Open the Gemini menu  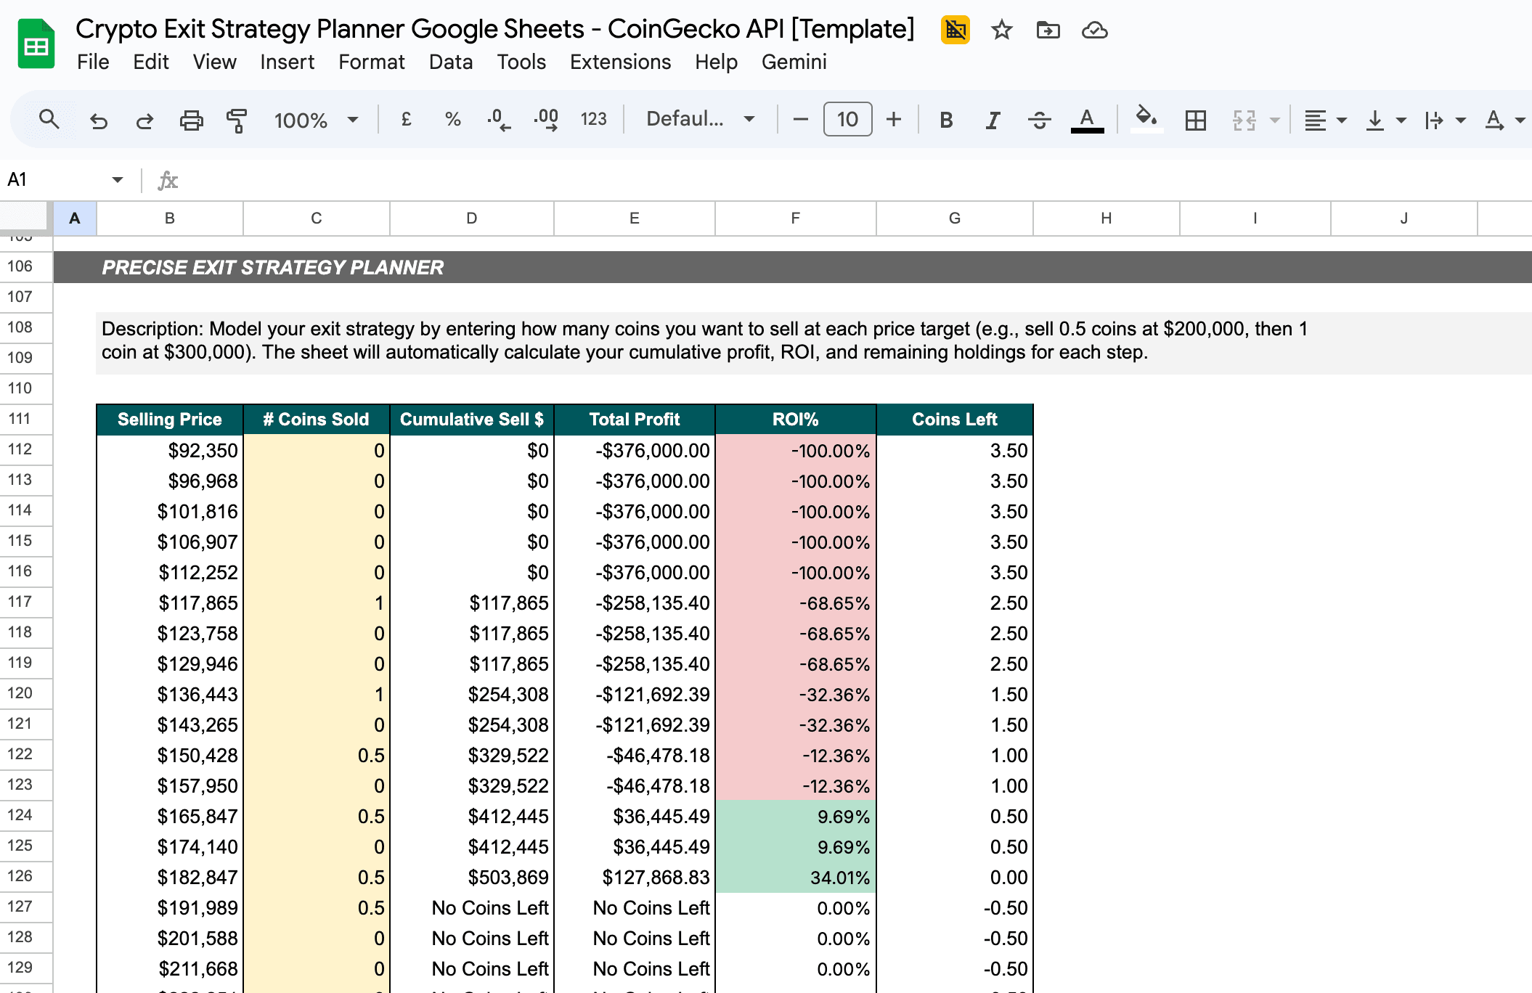794,62
